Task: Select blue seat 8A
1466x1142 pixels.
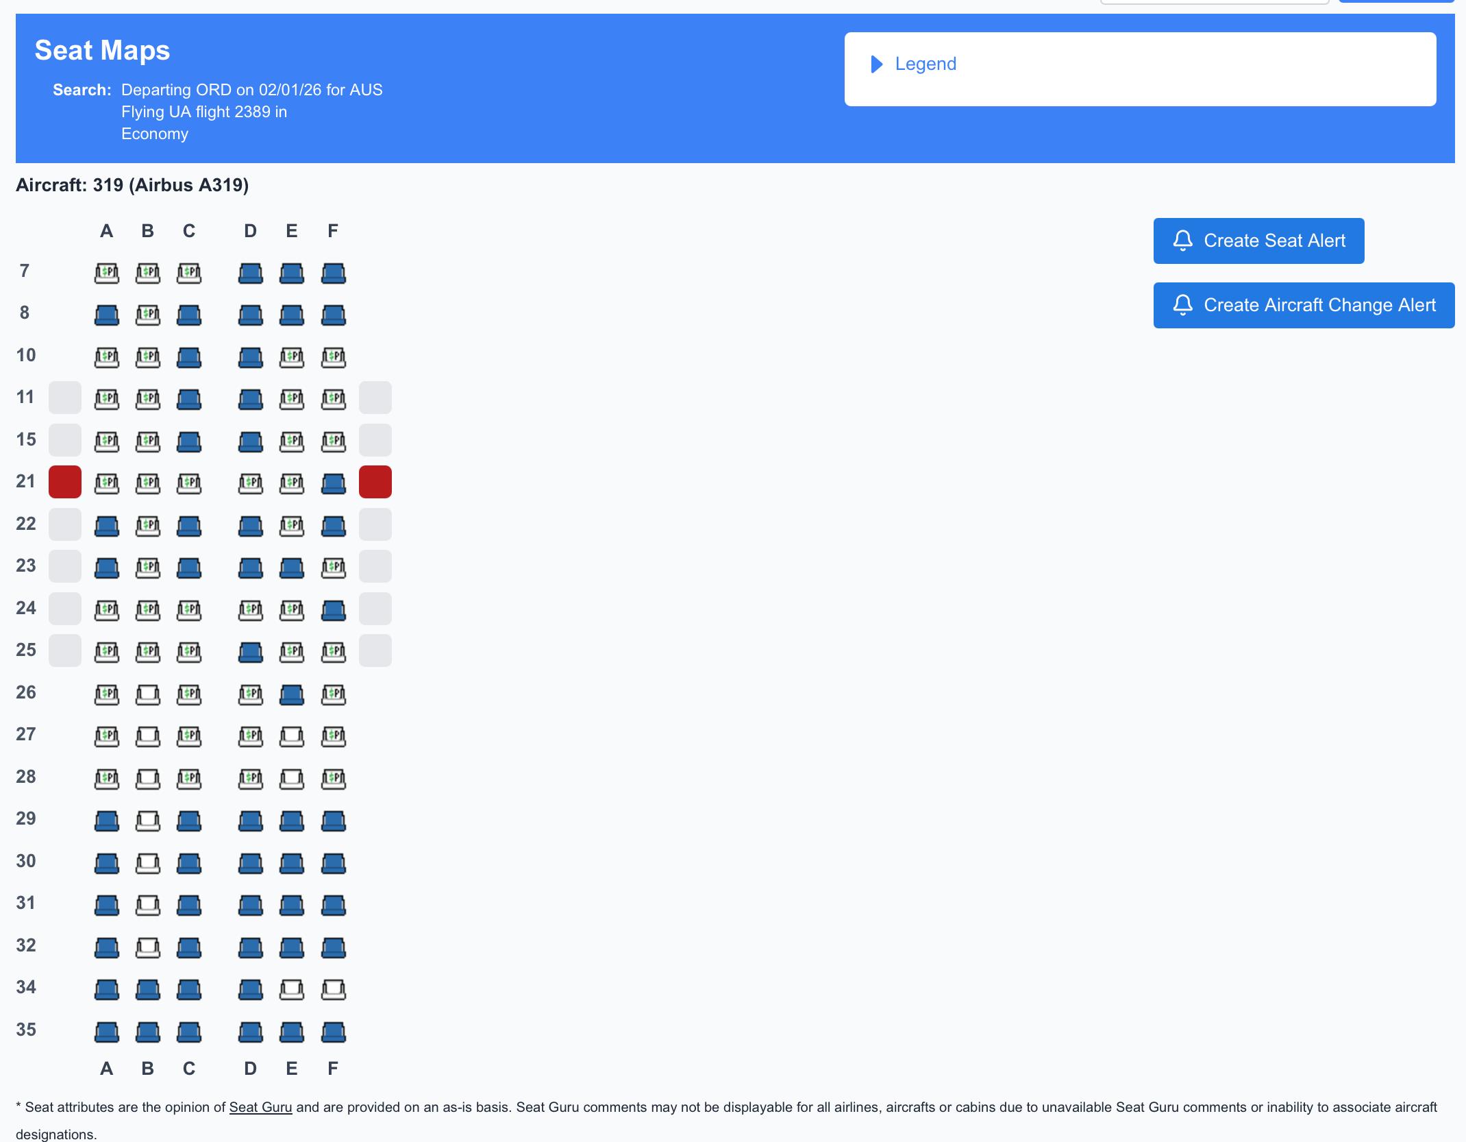Action: 106,315
